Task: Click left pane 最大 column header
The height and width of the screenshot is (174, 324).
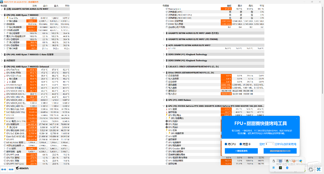Action: [x=56, y=6]
